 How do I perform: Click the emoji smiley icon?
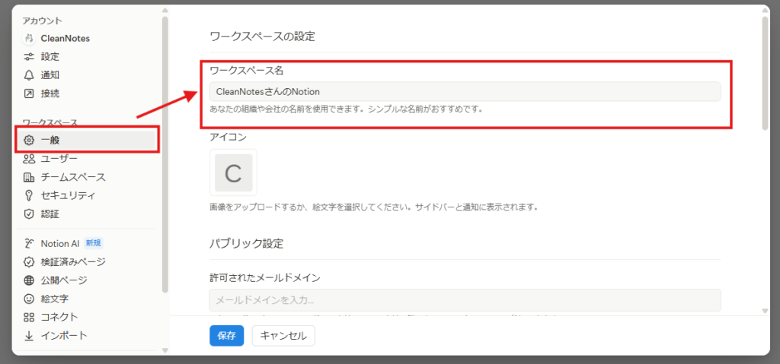pos(29,299)
